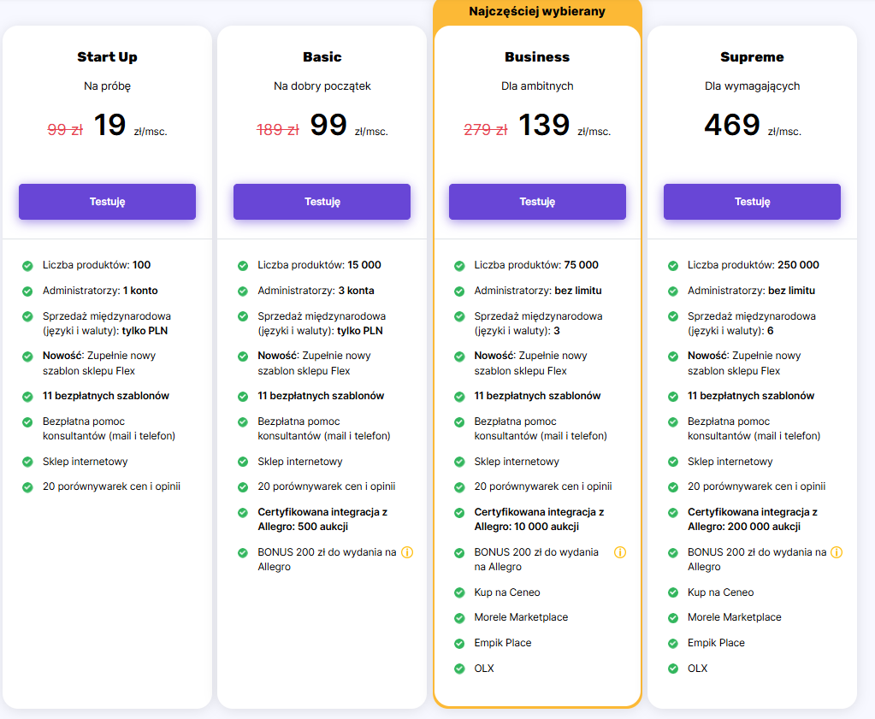Viewport: 875px width, 719px height.
Task: Click checkmark next to Business OLX feature
Action: click(x=459, y=669)
